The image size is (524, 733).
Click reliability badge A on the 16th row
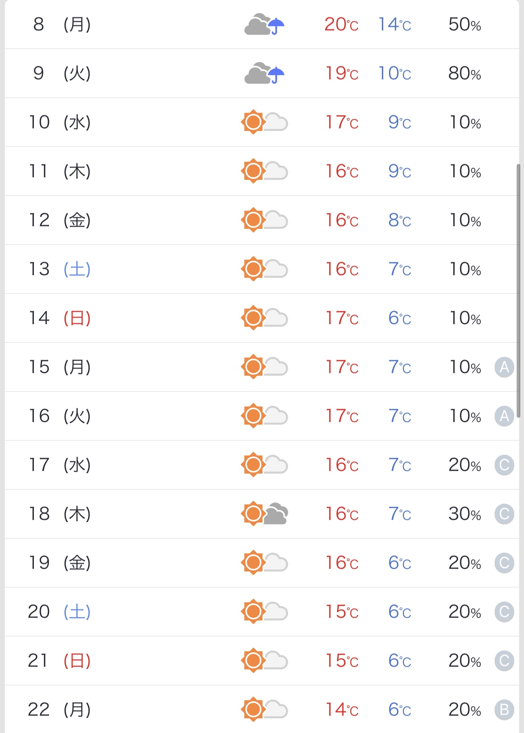(504, 416)
